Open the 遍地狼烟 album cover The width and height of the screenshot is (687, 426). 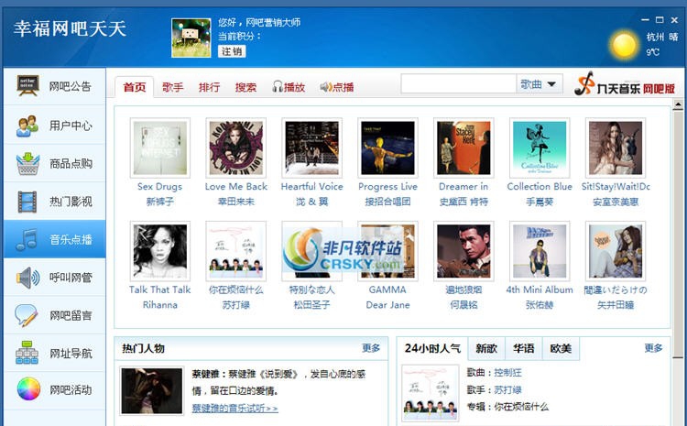pos(463,251)
